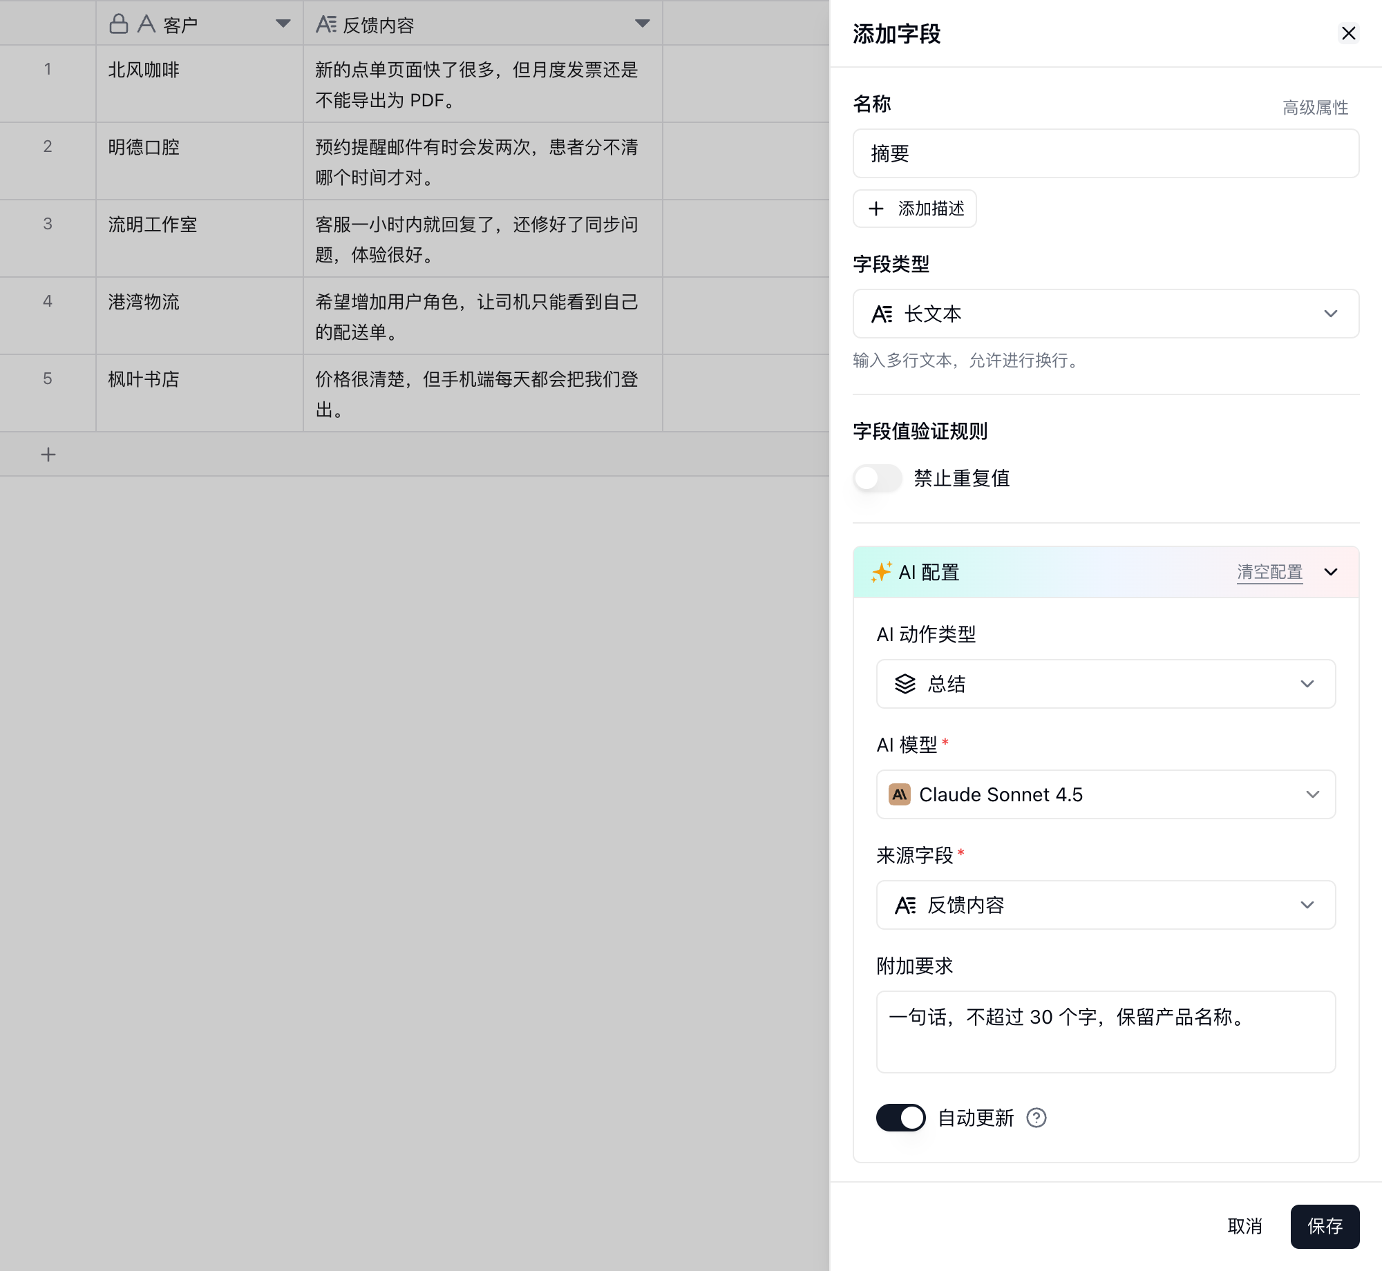Click row number 1
The width and height of the screenshot is (1382, 1271).
(x=48, y=69)
